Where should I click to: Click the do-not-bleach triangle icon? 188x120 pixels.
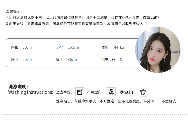tap(111, 92)
